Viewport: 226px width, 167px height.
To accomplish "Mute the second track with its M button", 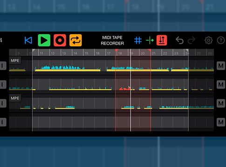I will (x=221, y=84).
